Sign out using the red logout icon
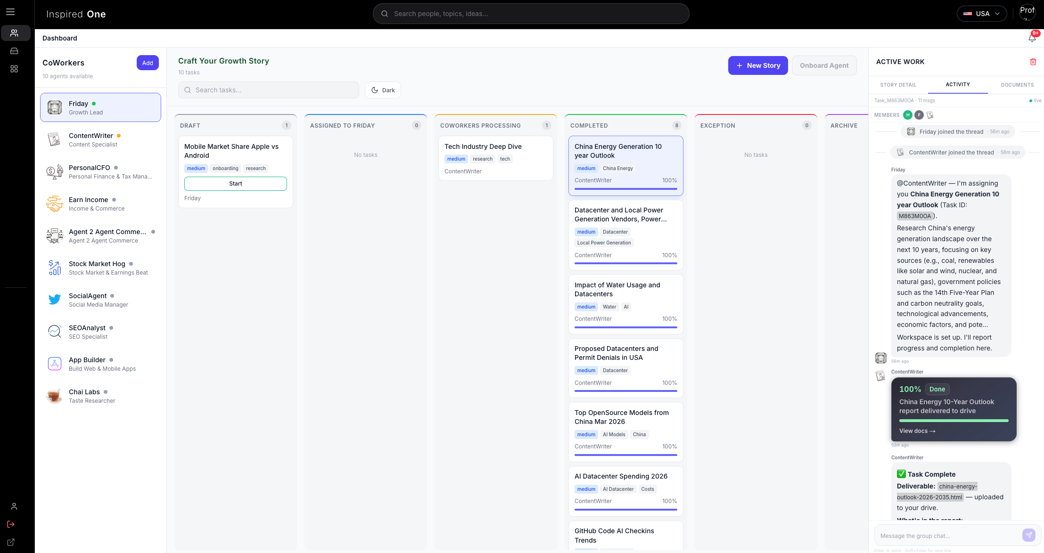 point(10,524)
